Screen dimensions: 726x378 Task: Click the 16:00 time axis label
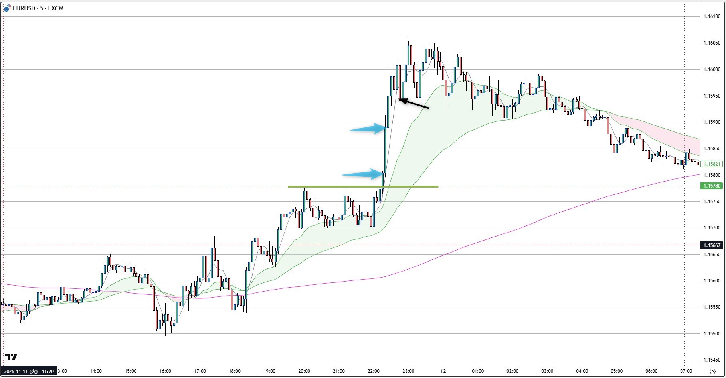[x=165, y=371]
